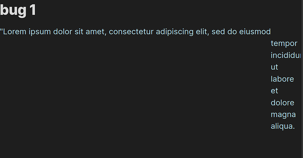Click the word "sed"
Screen dimensions: 303x158
coord(218,32)
